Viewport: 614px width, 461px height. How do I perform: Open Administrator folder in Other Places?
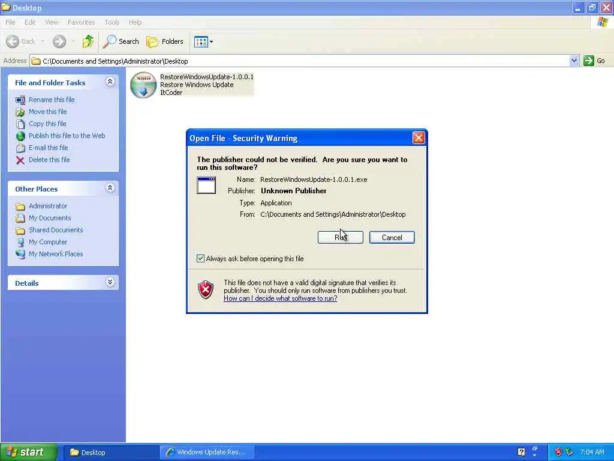48,206
